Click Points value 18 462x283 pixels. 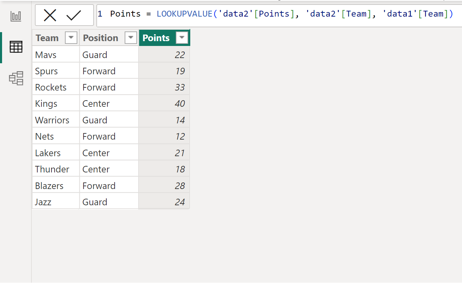pos(164,169)
